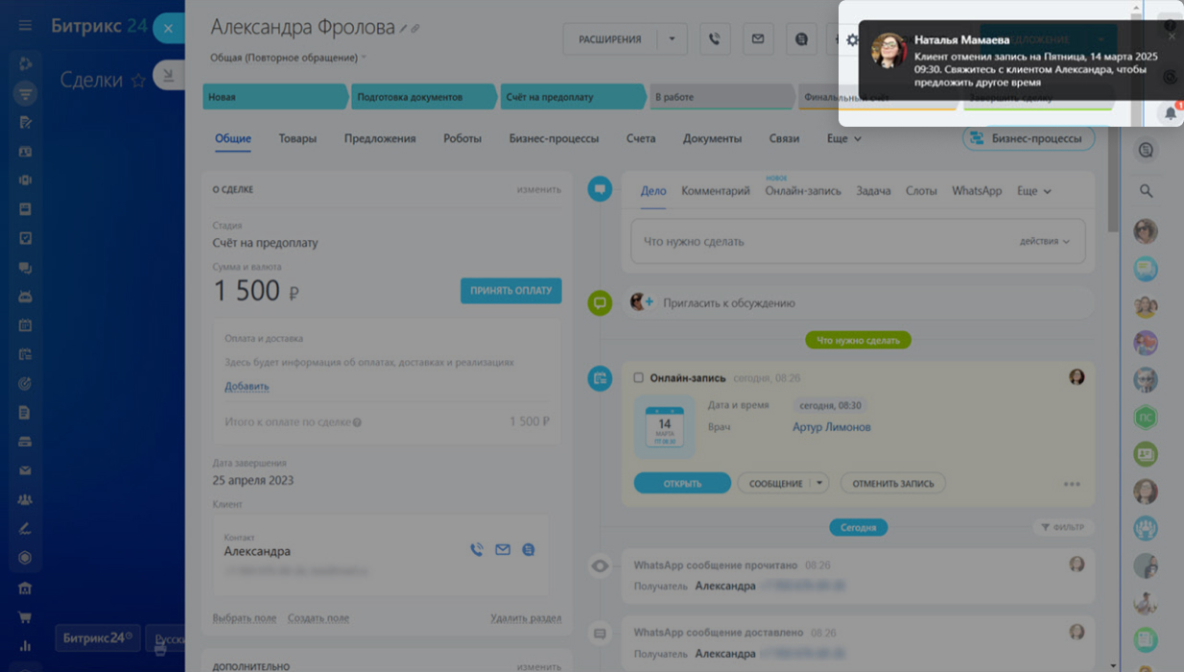Tick the Онлайн-запись activity checkbox

[x=638, y=378]
